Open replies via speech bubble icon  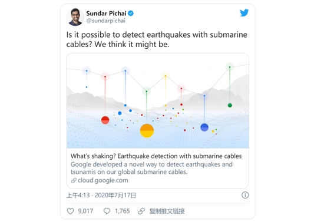(107, 211)
